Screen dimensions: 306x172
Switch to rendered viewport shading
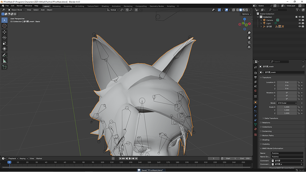coord(247,10)
